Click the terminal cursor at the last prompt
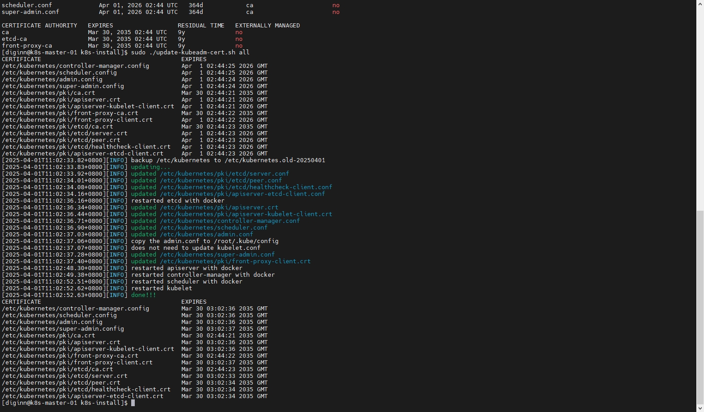 pyautogui.click(x=133, y=403)
